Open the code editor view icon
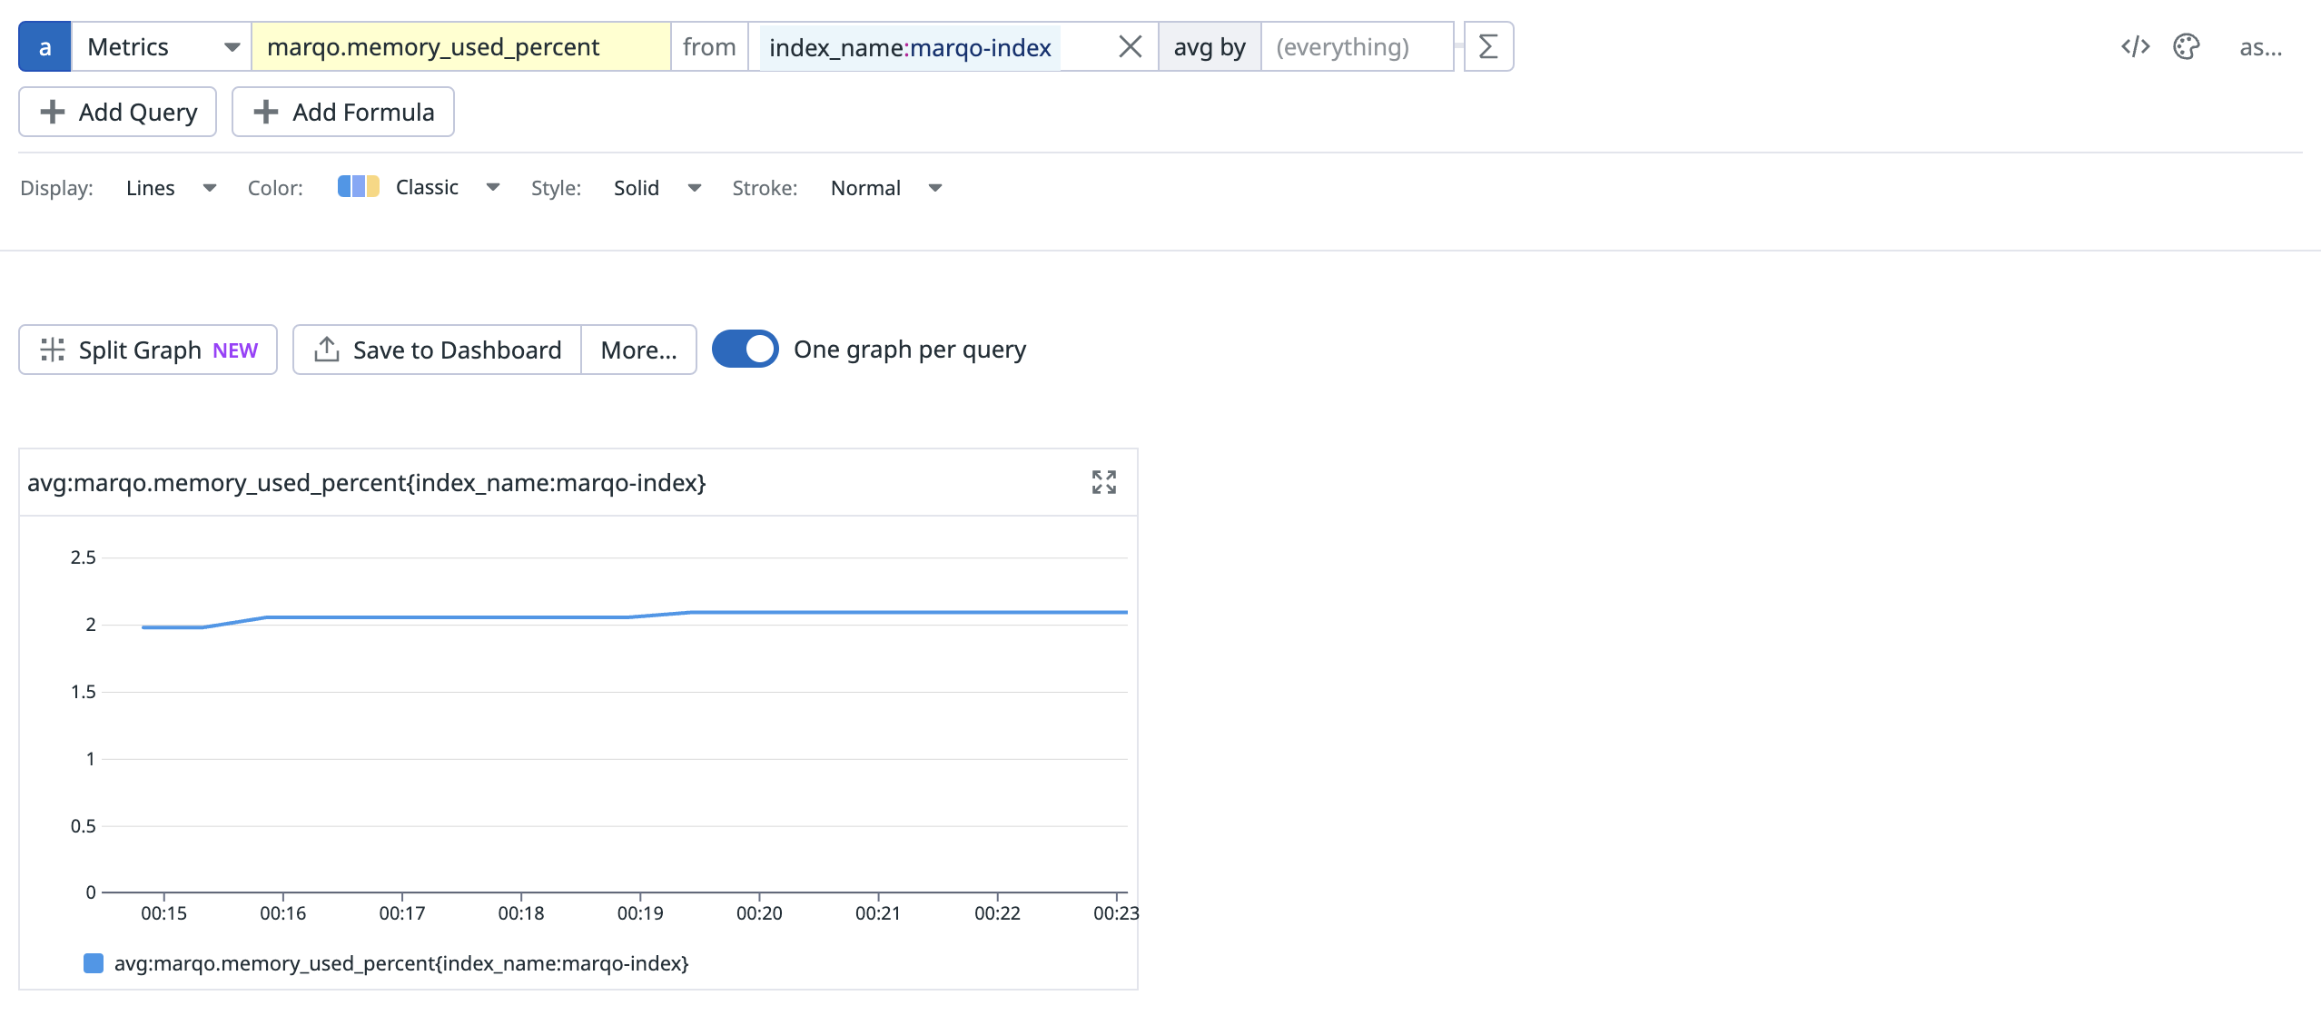The height and width of the screenshot is (1035, 2321). (x=2135, y=47)
